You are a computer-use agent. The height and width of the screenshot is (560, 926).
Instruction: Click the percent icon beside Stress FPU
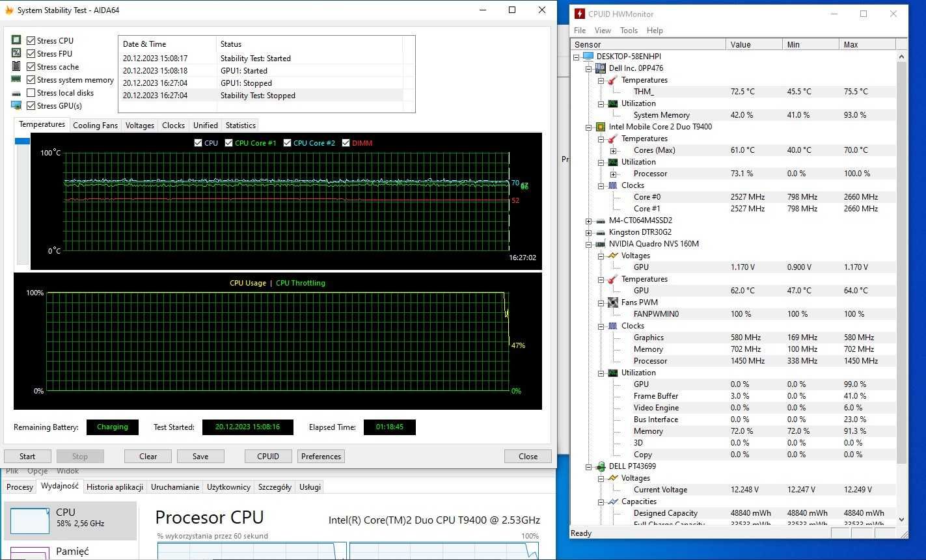point(16,53)
